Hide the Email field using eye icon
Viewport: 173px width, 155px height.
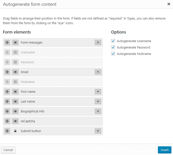tap(15, 72)
